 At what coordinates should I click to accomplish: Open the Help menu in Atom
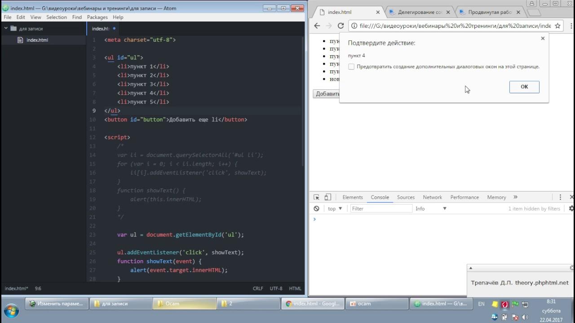coord(118,17)
